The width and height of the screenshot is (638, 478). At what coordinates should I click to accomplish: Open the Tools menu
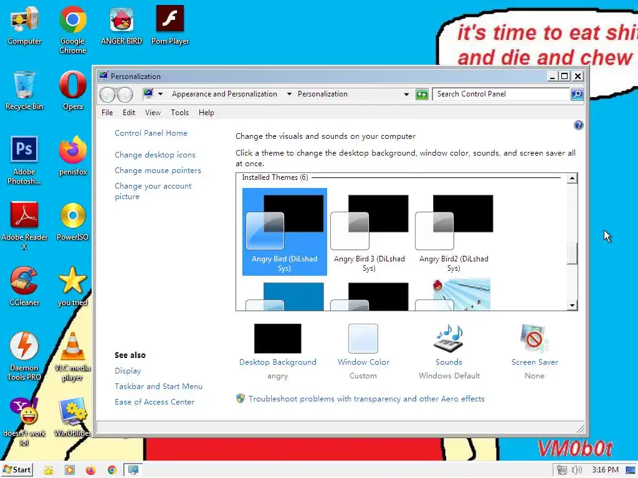[x=179, y=113]
